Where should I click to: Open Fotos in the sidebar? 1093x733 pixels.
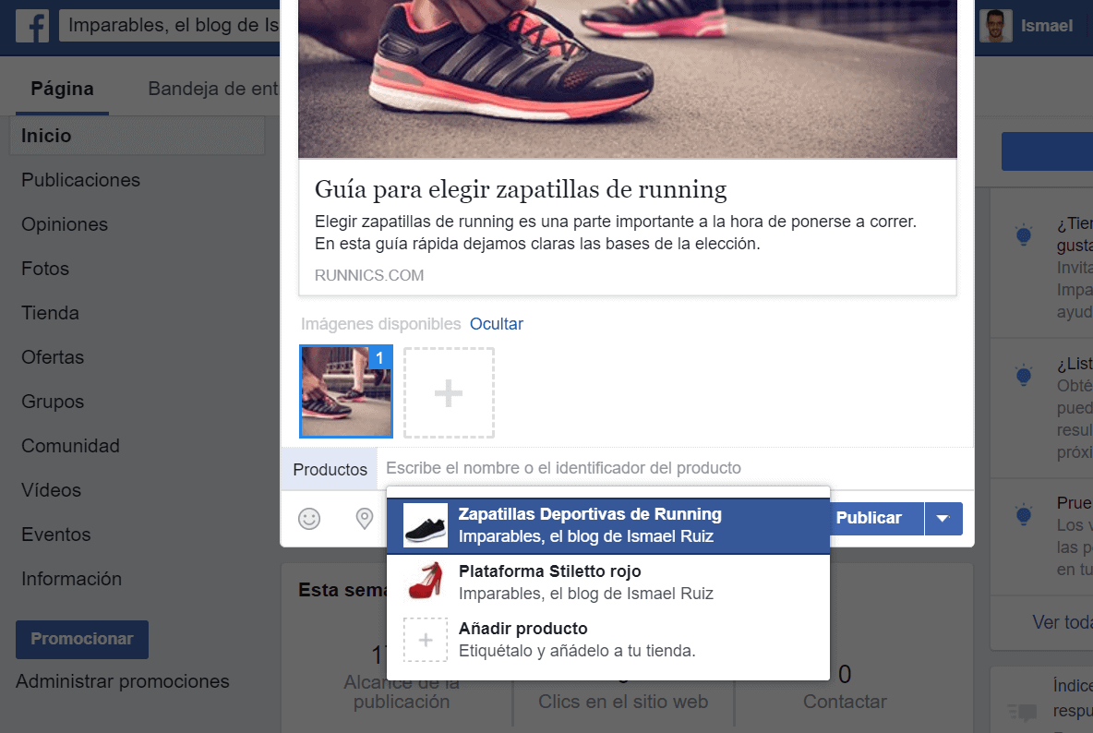(45, 269)
